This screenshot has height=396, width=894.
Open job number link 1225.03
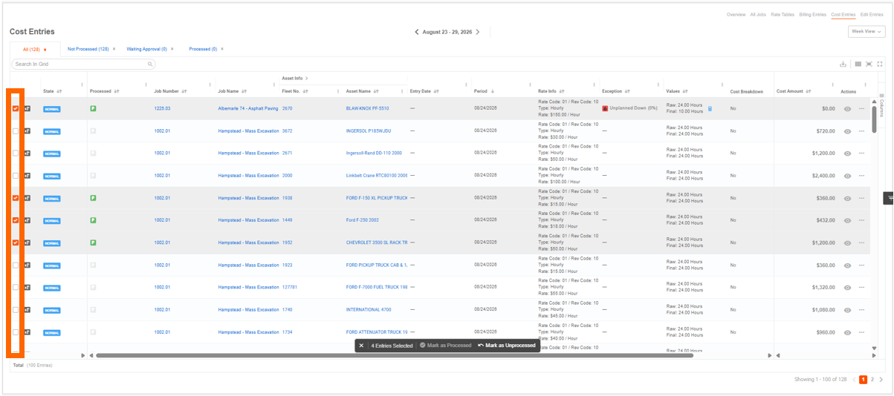(x=162, y=108)
